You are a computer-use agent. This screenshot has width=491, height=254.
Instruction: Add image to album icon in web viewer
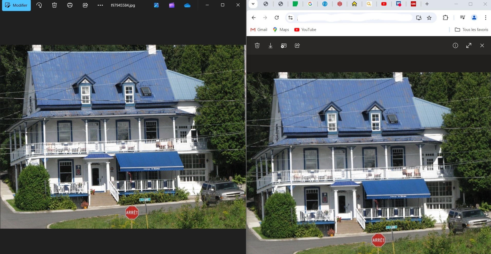pyautogui.click(x=284, y=46)
